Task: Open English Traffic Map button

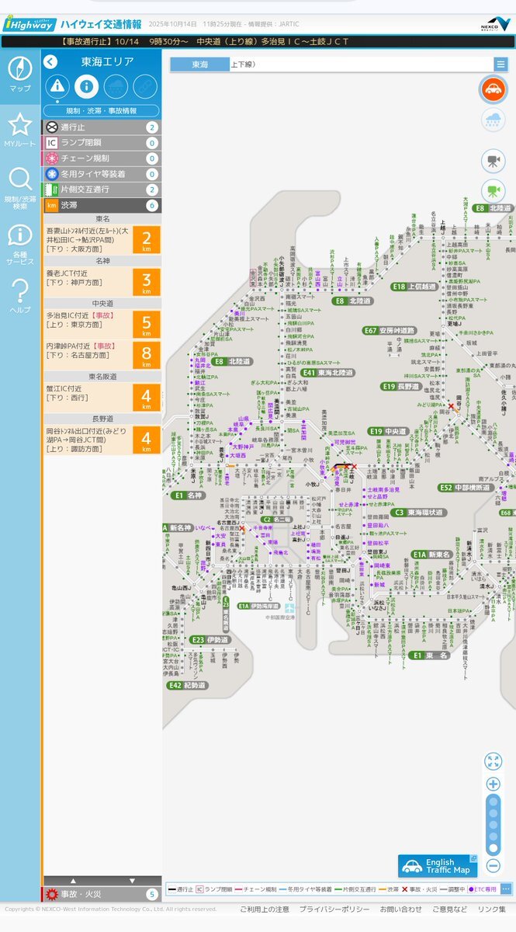Action: pos(438,866)
